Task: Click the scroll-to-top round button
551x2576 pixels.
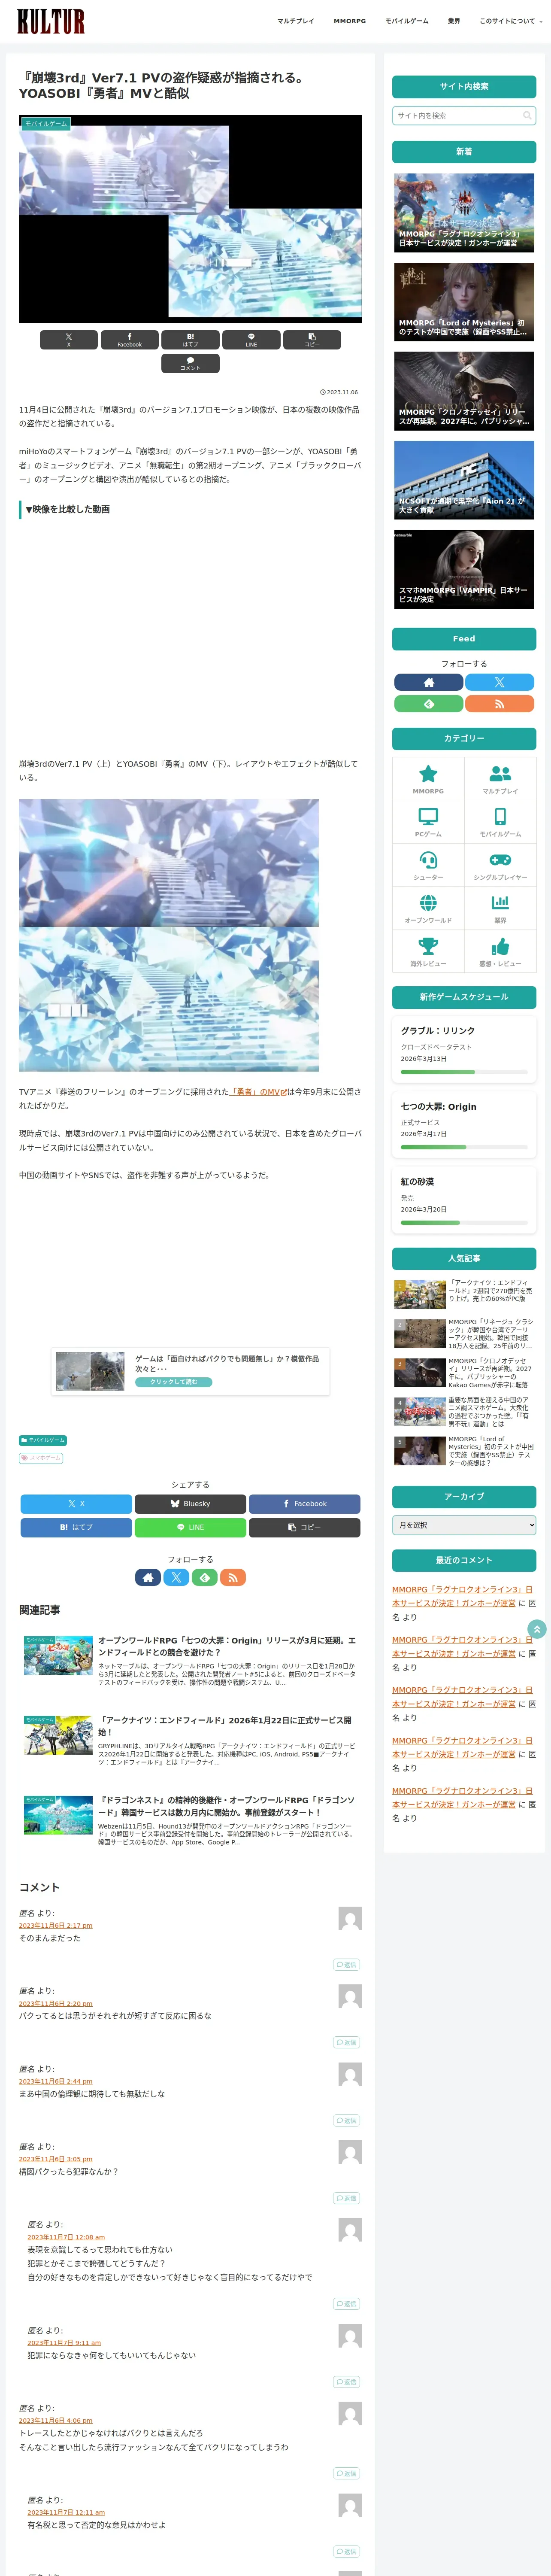Action: (x=537, y=1629)
